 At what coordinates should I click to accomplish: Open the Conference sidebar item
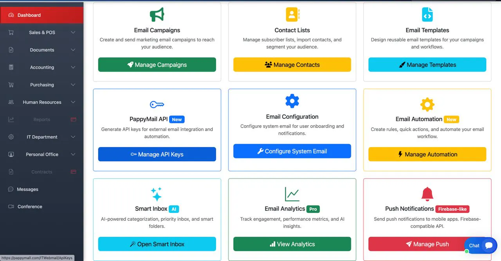[x=42, y=207]
